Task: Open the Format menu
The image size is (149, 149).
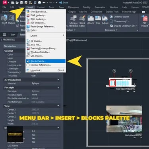Action: pyautogui.click(x=41, y=7)
